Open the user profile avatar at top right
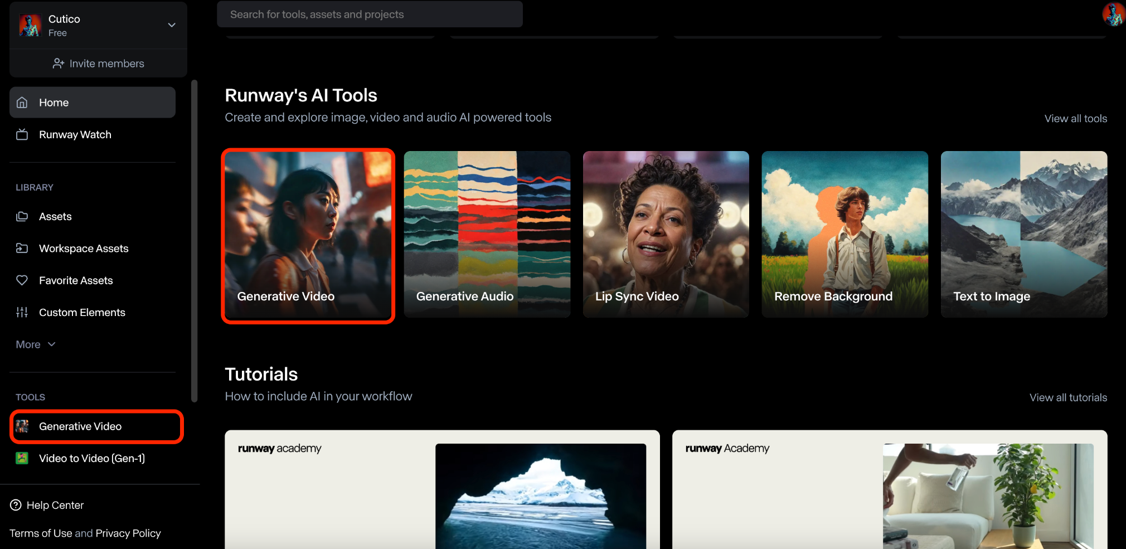 click(1113, 14)
